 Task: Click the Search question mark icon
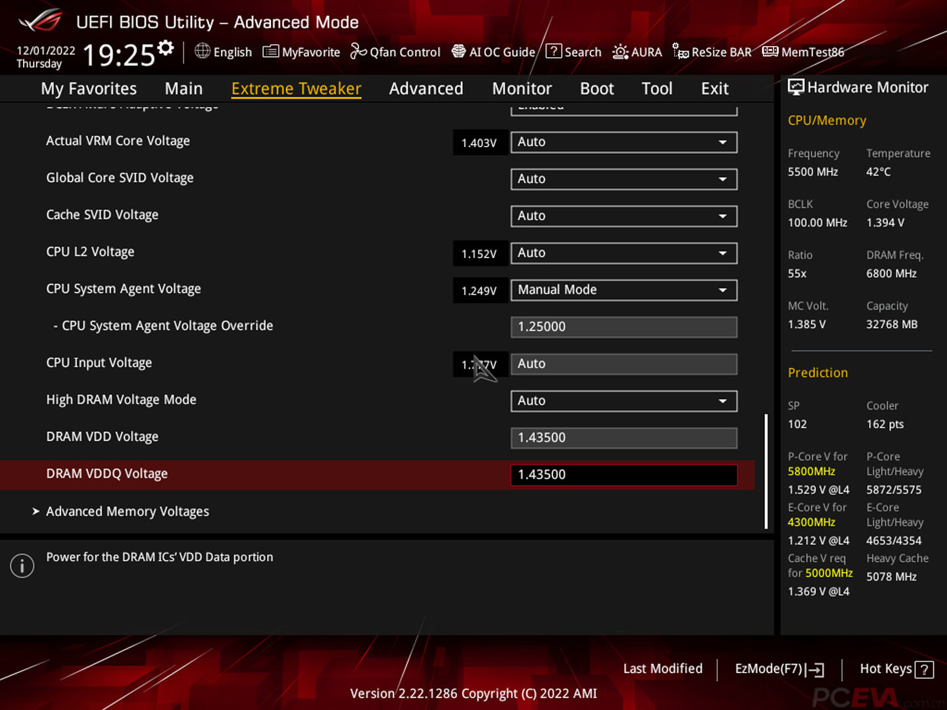(554, 51)
